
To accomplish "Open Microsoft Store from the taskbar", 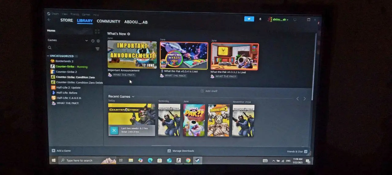I will point(160,161).
